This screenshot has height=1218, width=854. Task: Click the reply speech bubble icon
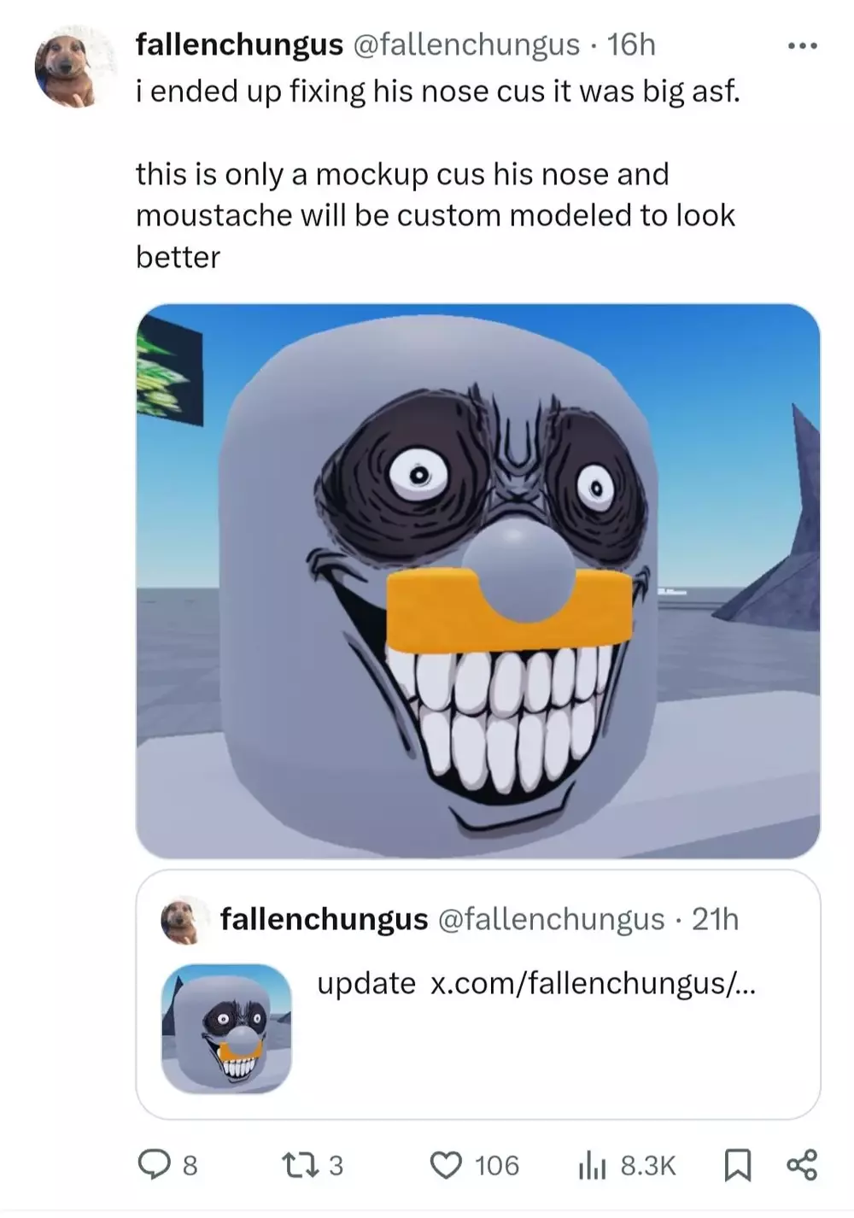tap(155, 1165)
